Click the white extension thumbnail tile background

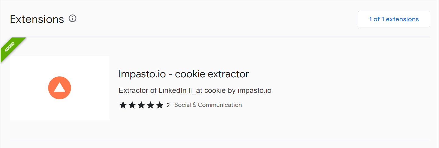tap(59, 88)
